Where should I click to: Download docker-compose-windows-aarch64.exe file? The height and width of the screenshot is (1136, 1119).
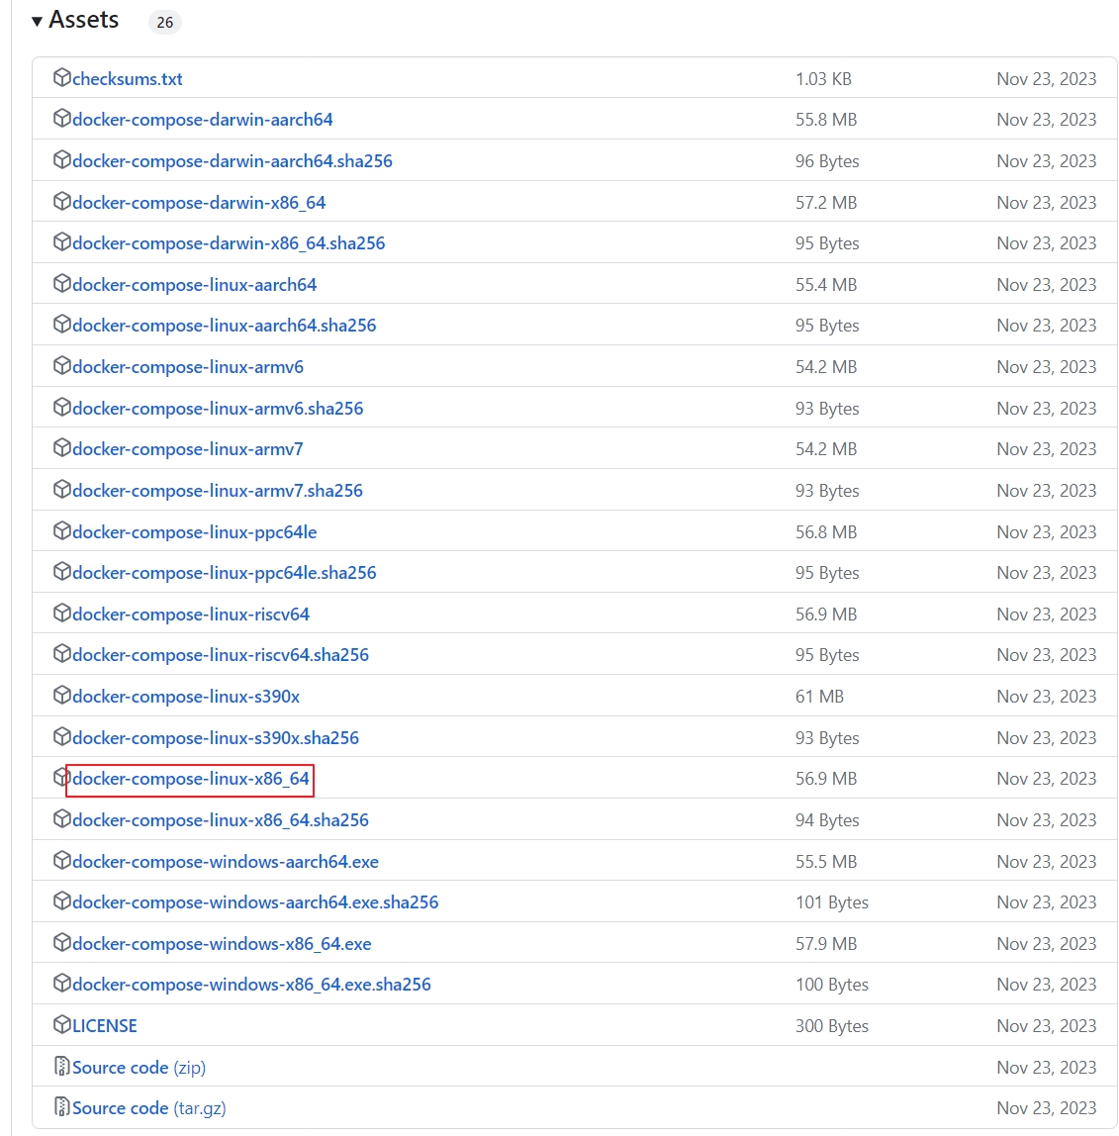pyautogui.click(x=226, y=862)
